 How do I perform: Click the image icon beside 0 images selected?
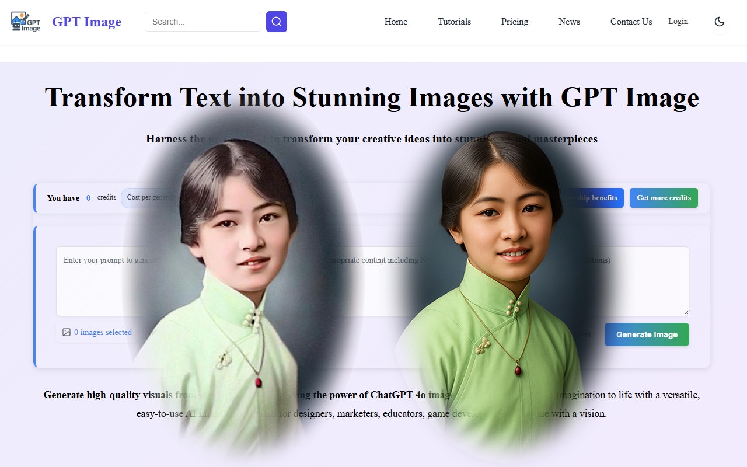[67, 332]
